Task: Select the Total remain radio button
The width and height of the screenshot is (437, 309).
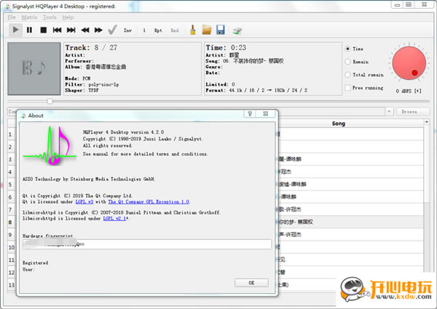Action: click(347, 75)
